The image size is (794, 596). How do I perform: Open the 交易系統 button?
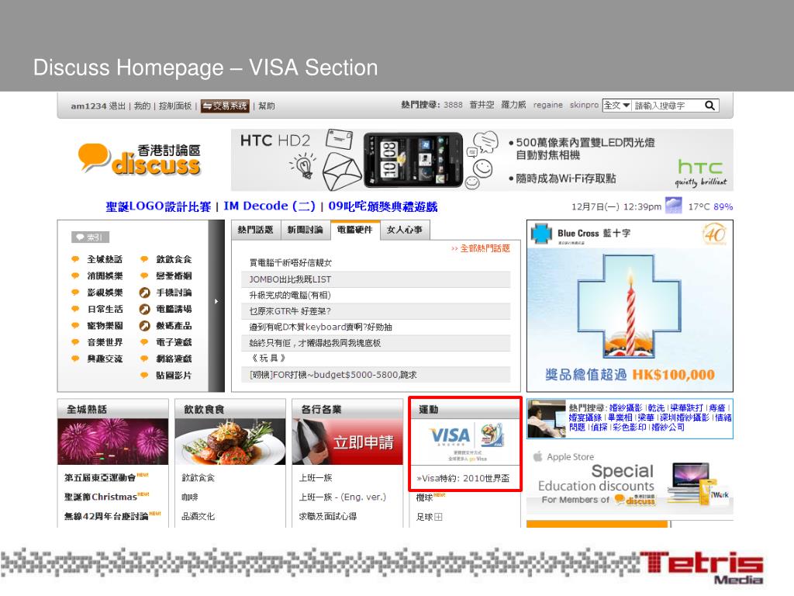[225, 106]
